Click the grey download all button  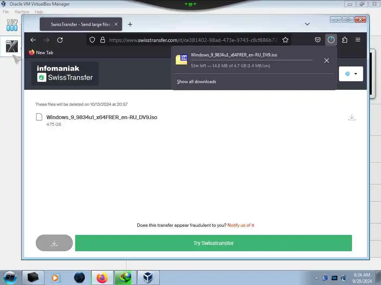pos(54,243)
